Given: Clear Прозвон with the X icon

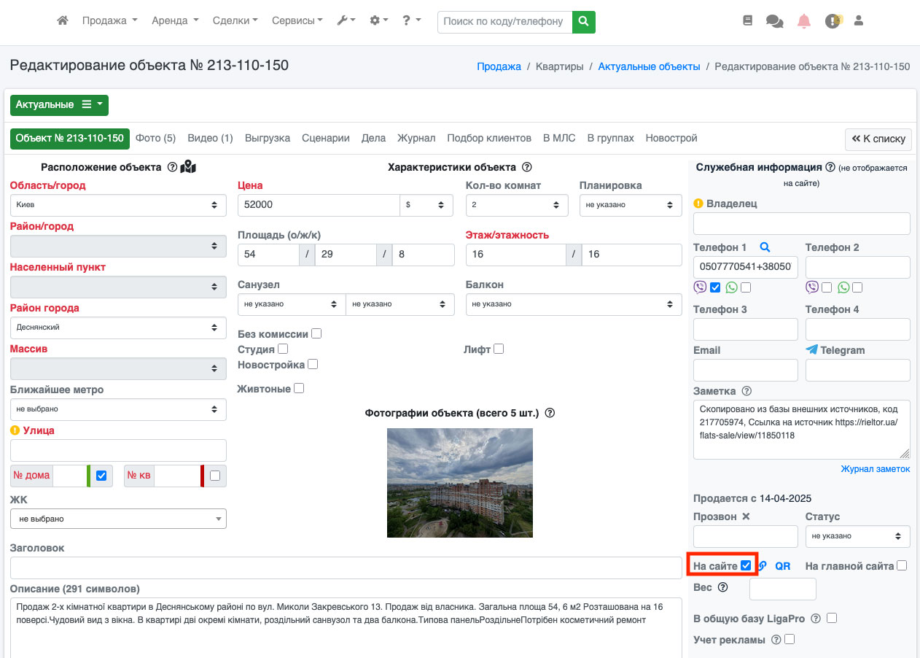Looking at the screenshot, I should click(746, 516).
